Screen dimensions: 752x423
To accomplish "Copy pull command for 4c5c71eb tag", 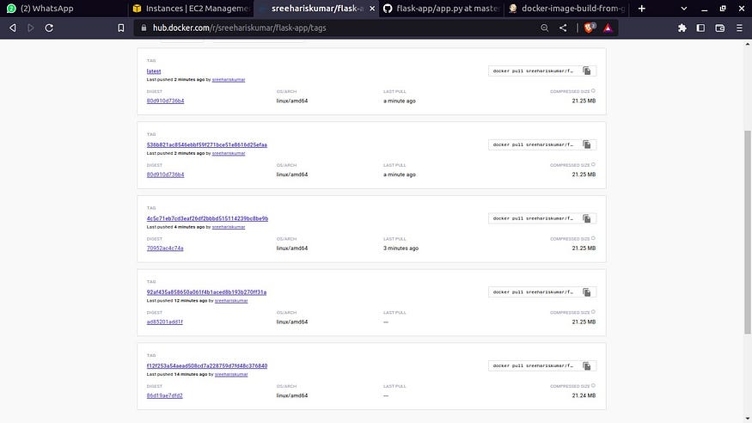I will point(586,218).
